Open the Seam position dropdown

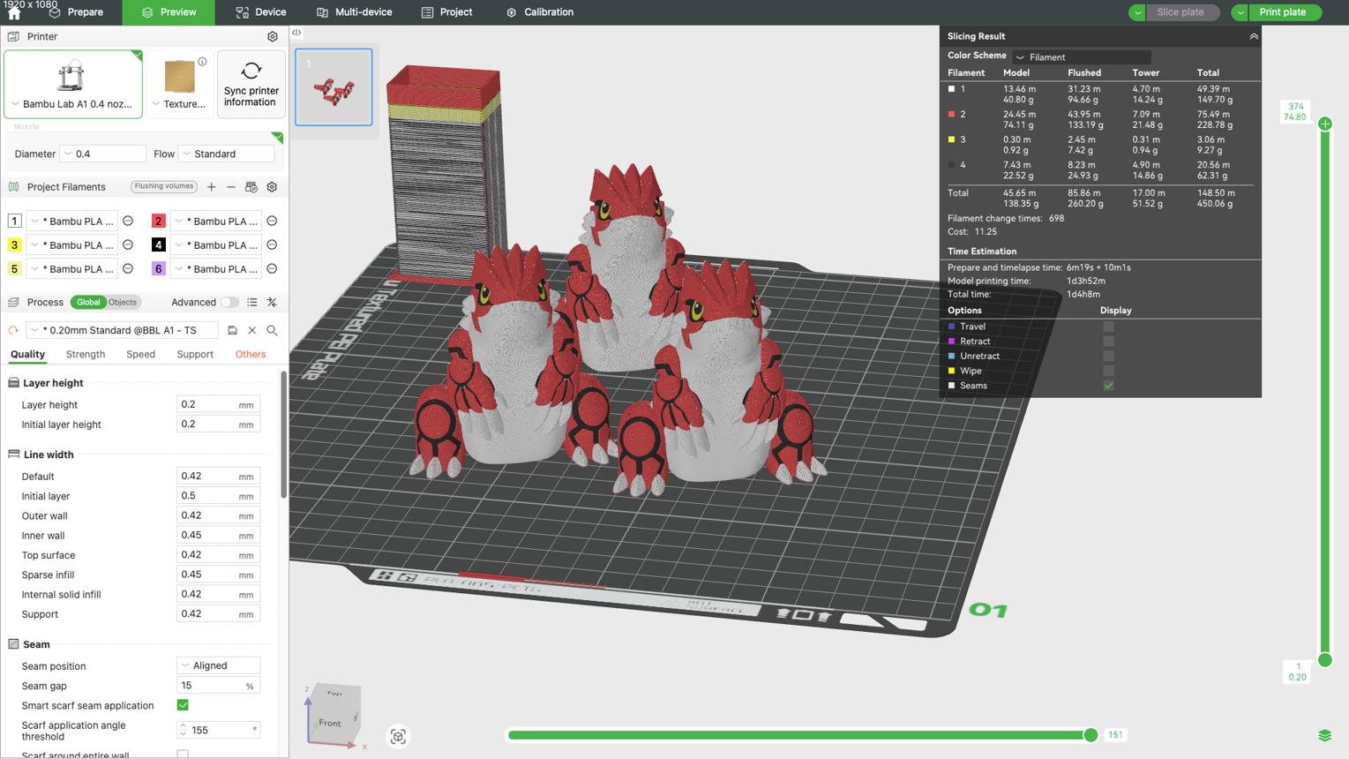(x=219, y=665)
